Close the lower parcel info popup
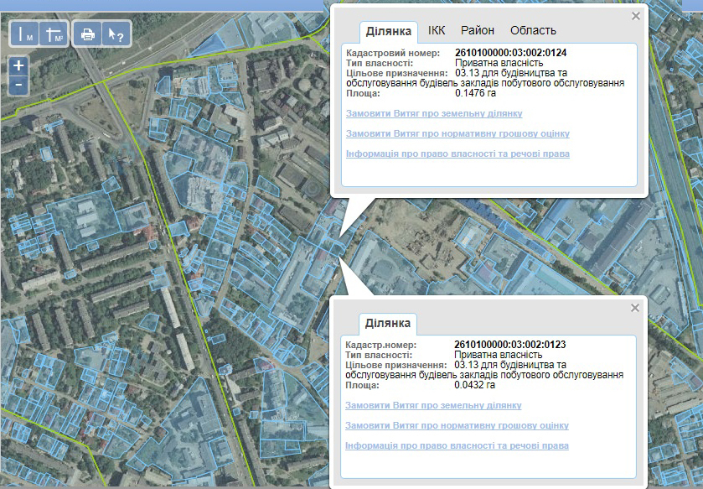 click(x=634, y=308)
